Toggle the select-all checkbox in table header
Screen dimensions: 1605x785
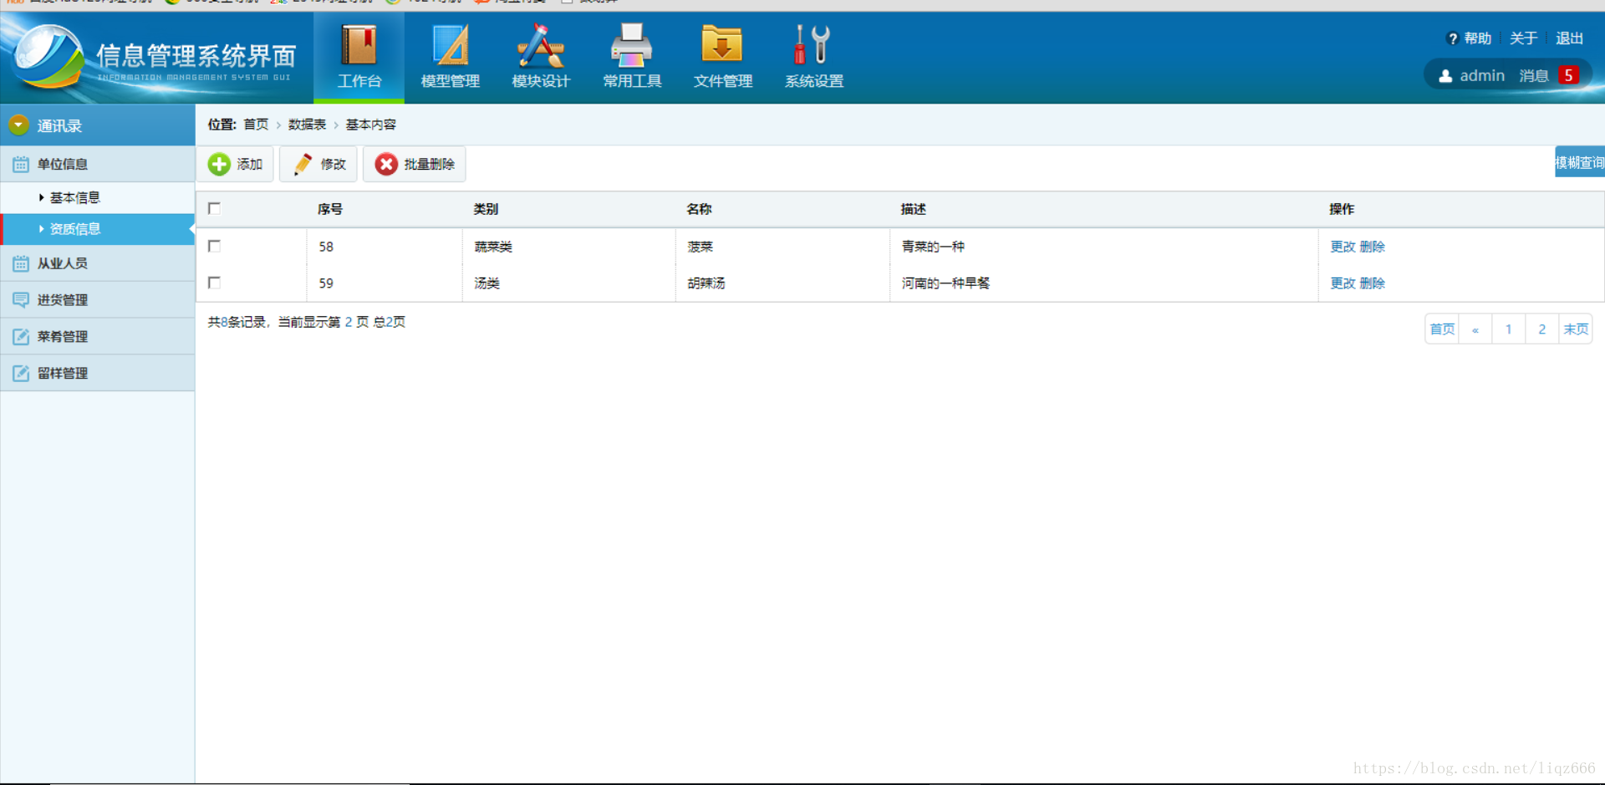pos(214,208)
